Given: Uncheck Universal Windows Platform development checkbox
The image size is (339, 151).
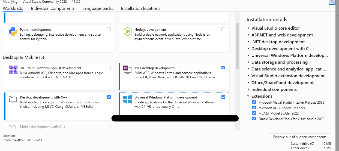Looking at the screenshot, I should [223, 97].
